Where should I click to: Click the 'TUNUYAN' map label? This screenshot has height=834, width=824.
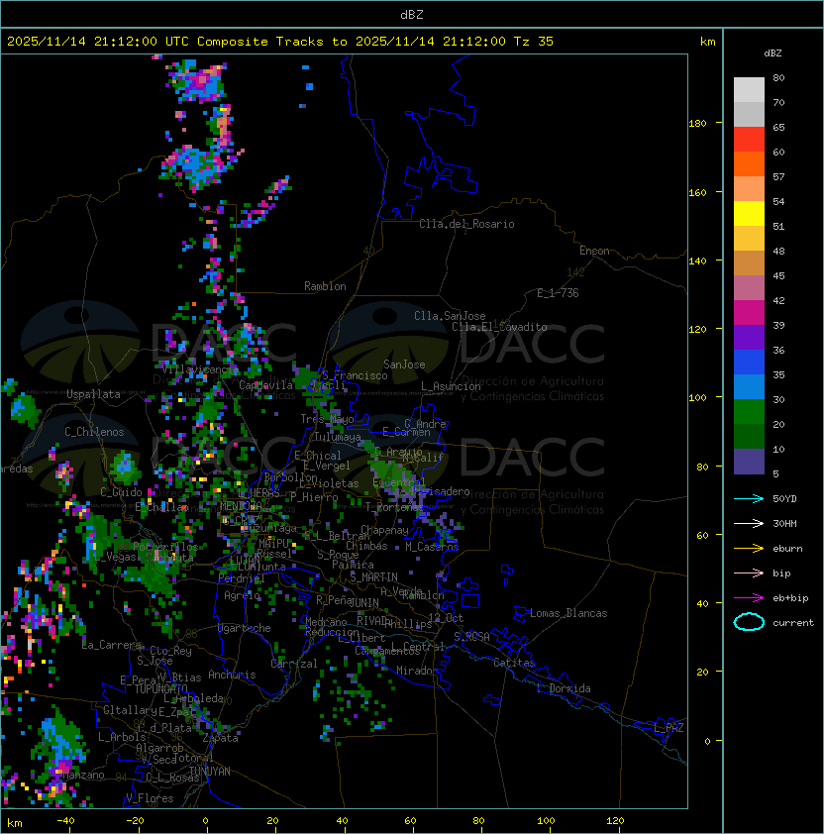(209, 772)
